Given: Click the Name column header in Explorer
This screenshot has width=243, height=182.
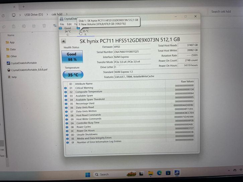Looking at the screenshot, I should (11, 35).
